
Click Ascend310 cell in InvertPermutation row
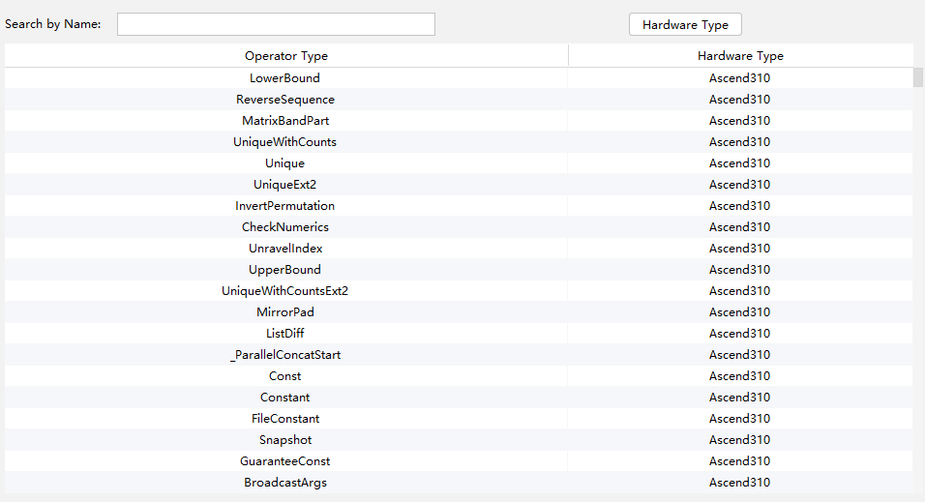tap(740, 206)
